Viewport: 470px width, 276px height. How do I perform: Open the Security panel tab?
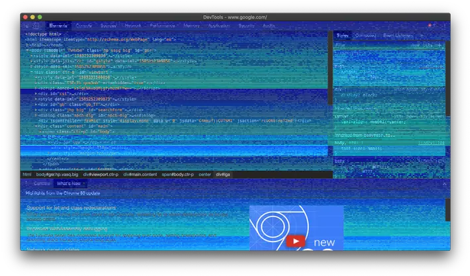[247, 26]
